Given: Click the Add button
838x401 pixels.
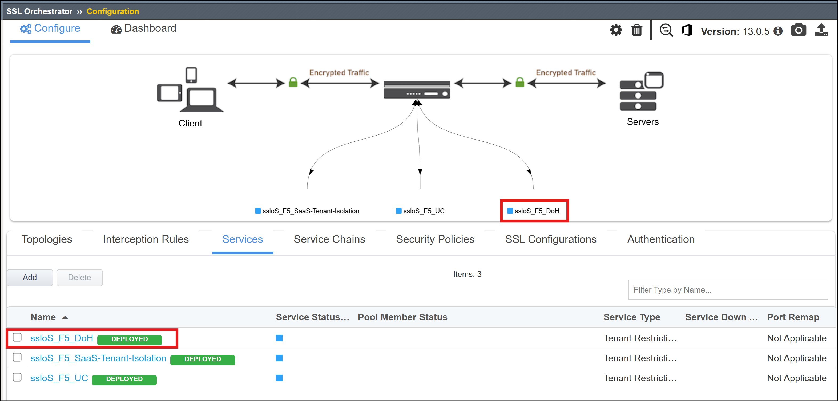Looking at the screenshot, I should tap(30, 277).
